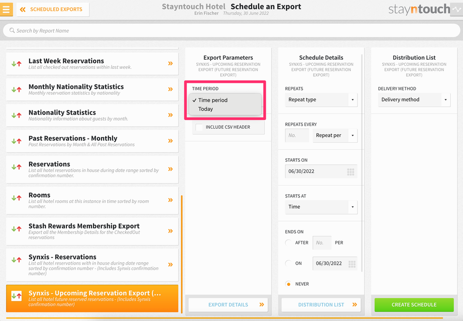Click the Create Schedule button
This screenshot has width=463, height=321.
[414, 305]
